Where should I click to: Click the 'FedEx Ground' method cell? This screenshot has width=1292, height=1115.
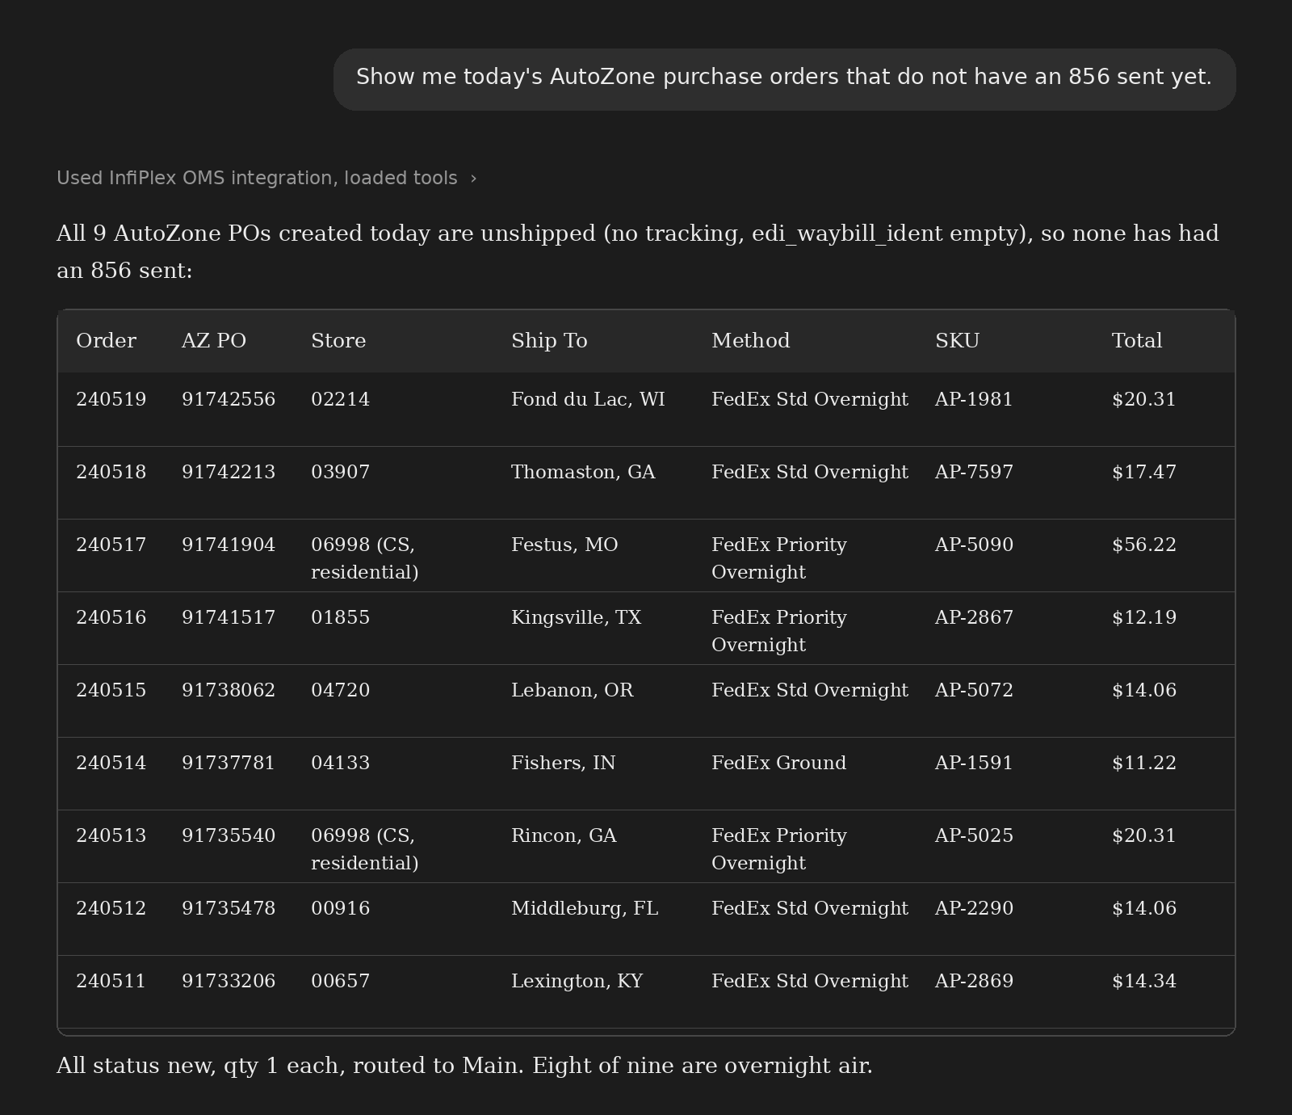point(779,764)
